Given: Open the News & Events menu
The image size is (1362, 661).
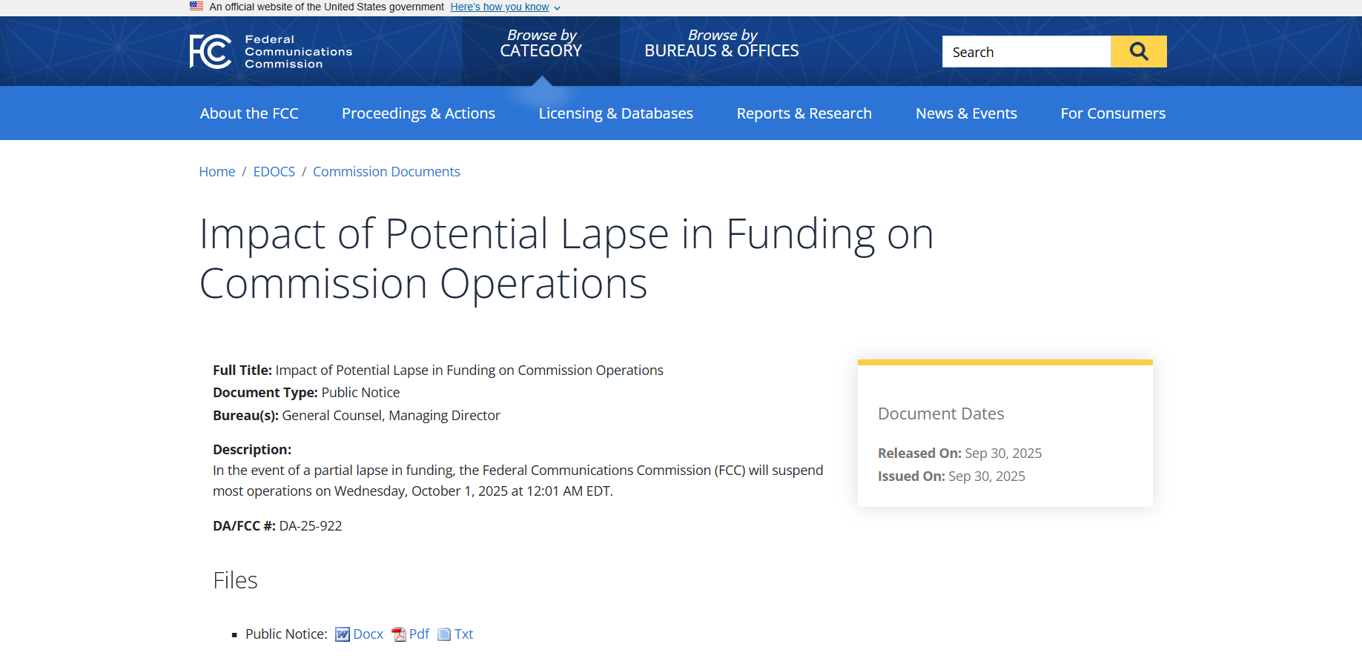Looking at the screenshot, I should (966, 113).
